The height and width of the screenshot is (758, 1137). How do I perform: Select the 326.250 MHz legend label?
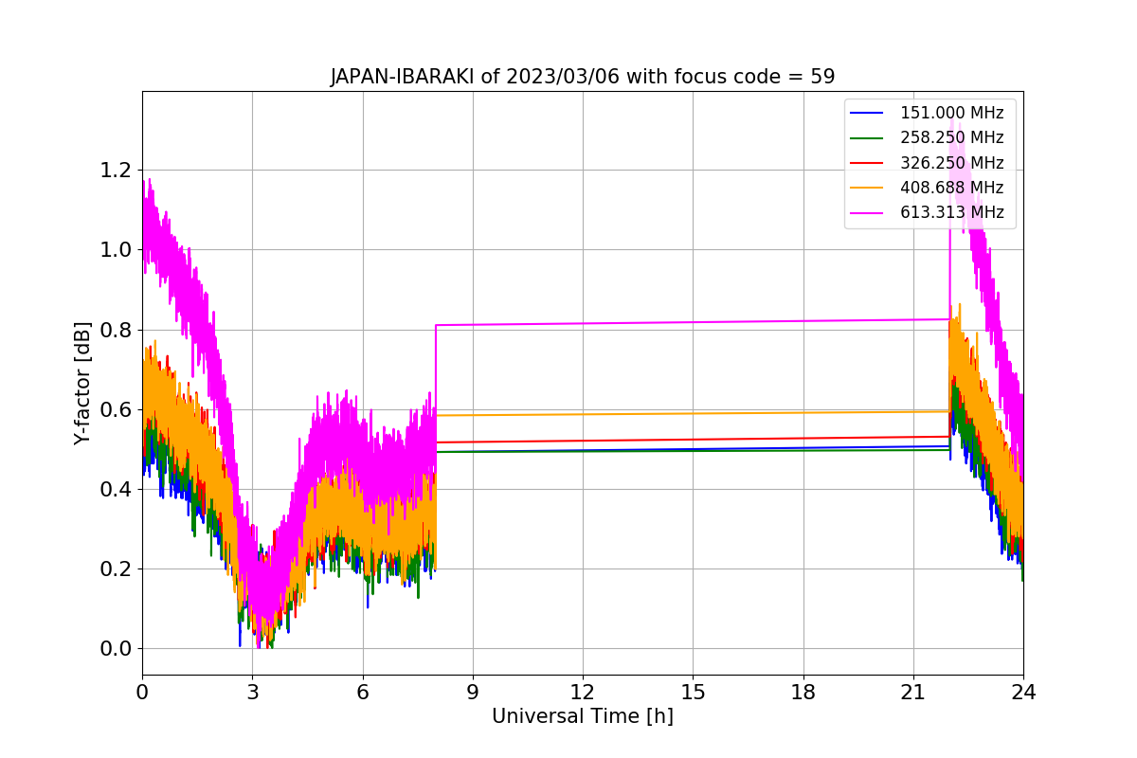[x=951, y=163]
